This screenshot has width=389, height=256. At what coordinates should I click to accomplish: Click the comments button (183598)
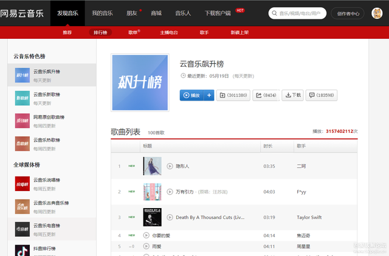click(322, 95)
